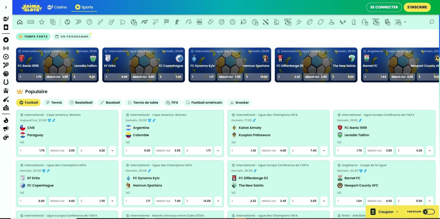The height and width of the screenshot is (219, 440).
Task: Toggle the Pari Éclair quick bet switch
Action: pos(428,212)
